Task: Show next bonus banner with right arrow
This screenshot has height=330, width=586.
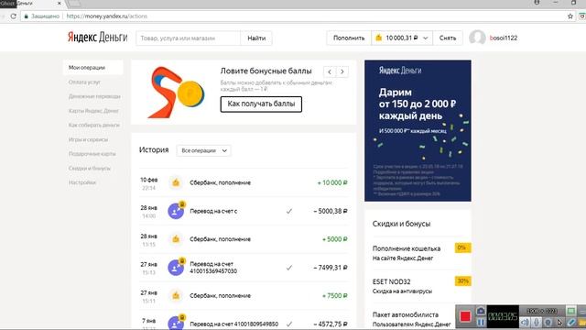Action: click(342, 71)
